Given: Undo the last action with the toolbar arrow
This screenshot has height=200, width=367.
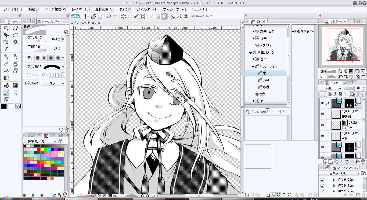Looking at the screenshot, I should pyautogui.click(x=108, y=16).
